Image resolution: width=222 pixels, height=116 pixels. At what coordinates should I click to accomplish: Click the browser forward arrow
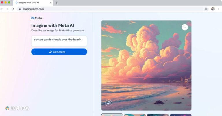(7, 9)
